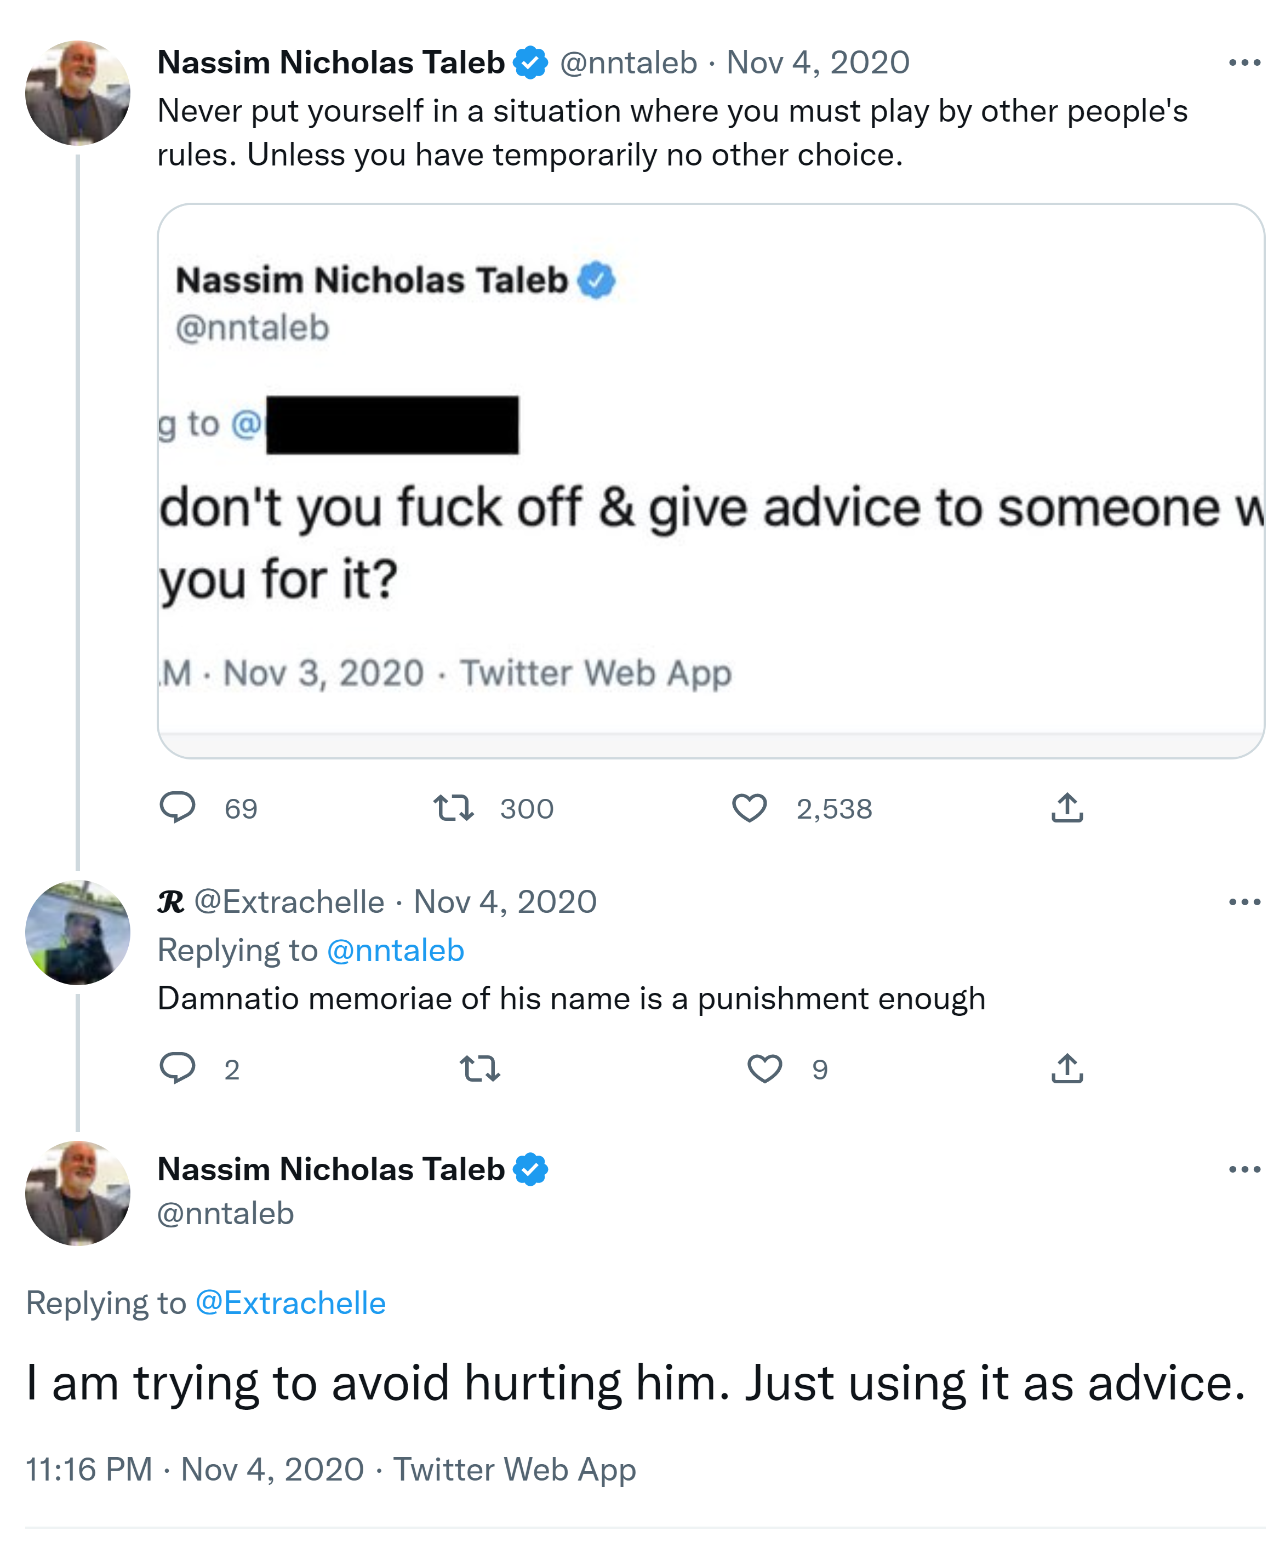
Task: Open the @Extrachelle handle in the reply header
Action: [289, 901]
